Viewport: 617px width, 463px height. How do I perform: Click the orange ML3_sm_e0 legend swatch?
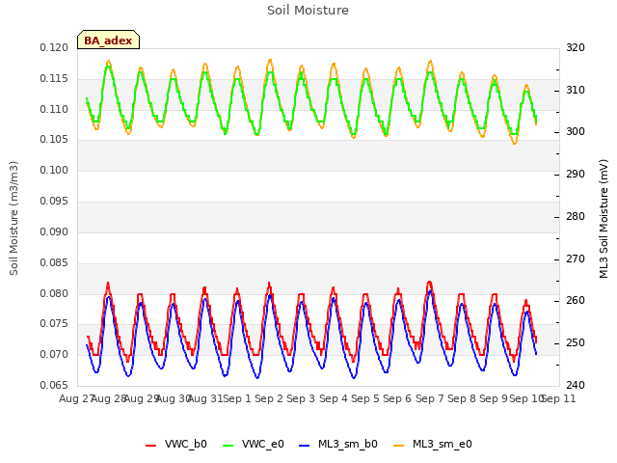point(398,446)
